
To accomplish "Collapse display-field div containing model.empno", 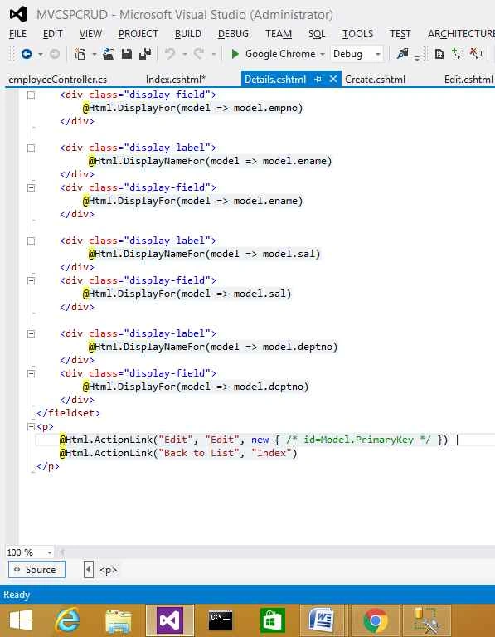I will click(31, 95).
